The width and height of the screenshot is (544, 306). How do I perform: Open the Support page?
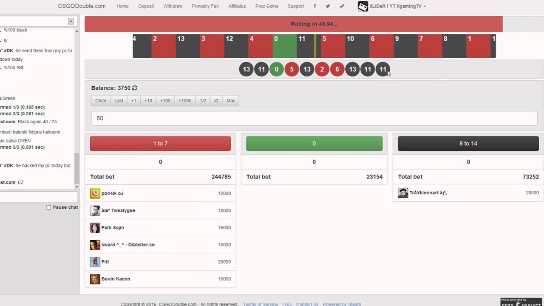pos(296,6)
